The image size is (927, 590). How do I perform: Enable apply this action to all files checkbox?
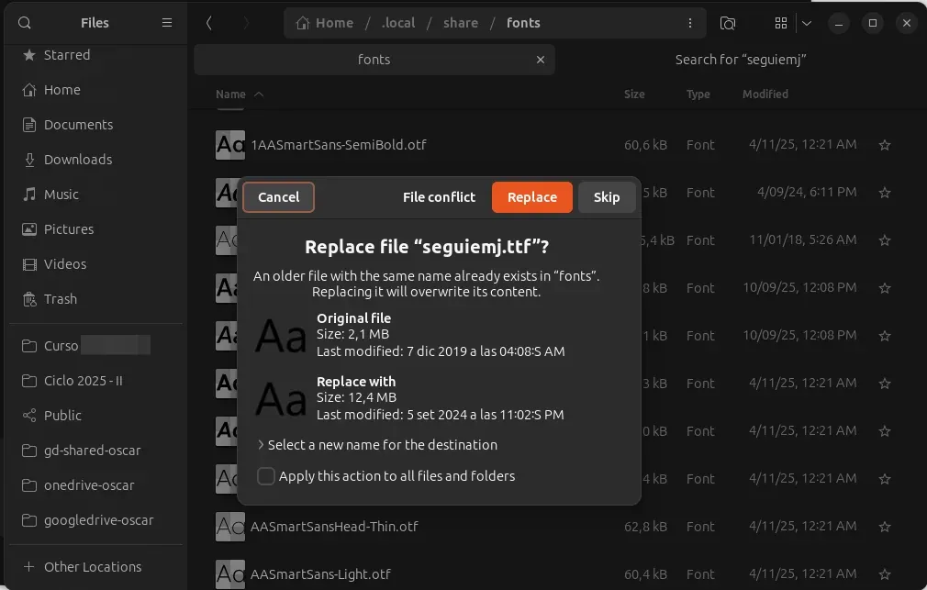click(x=266, y=476)
